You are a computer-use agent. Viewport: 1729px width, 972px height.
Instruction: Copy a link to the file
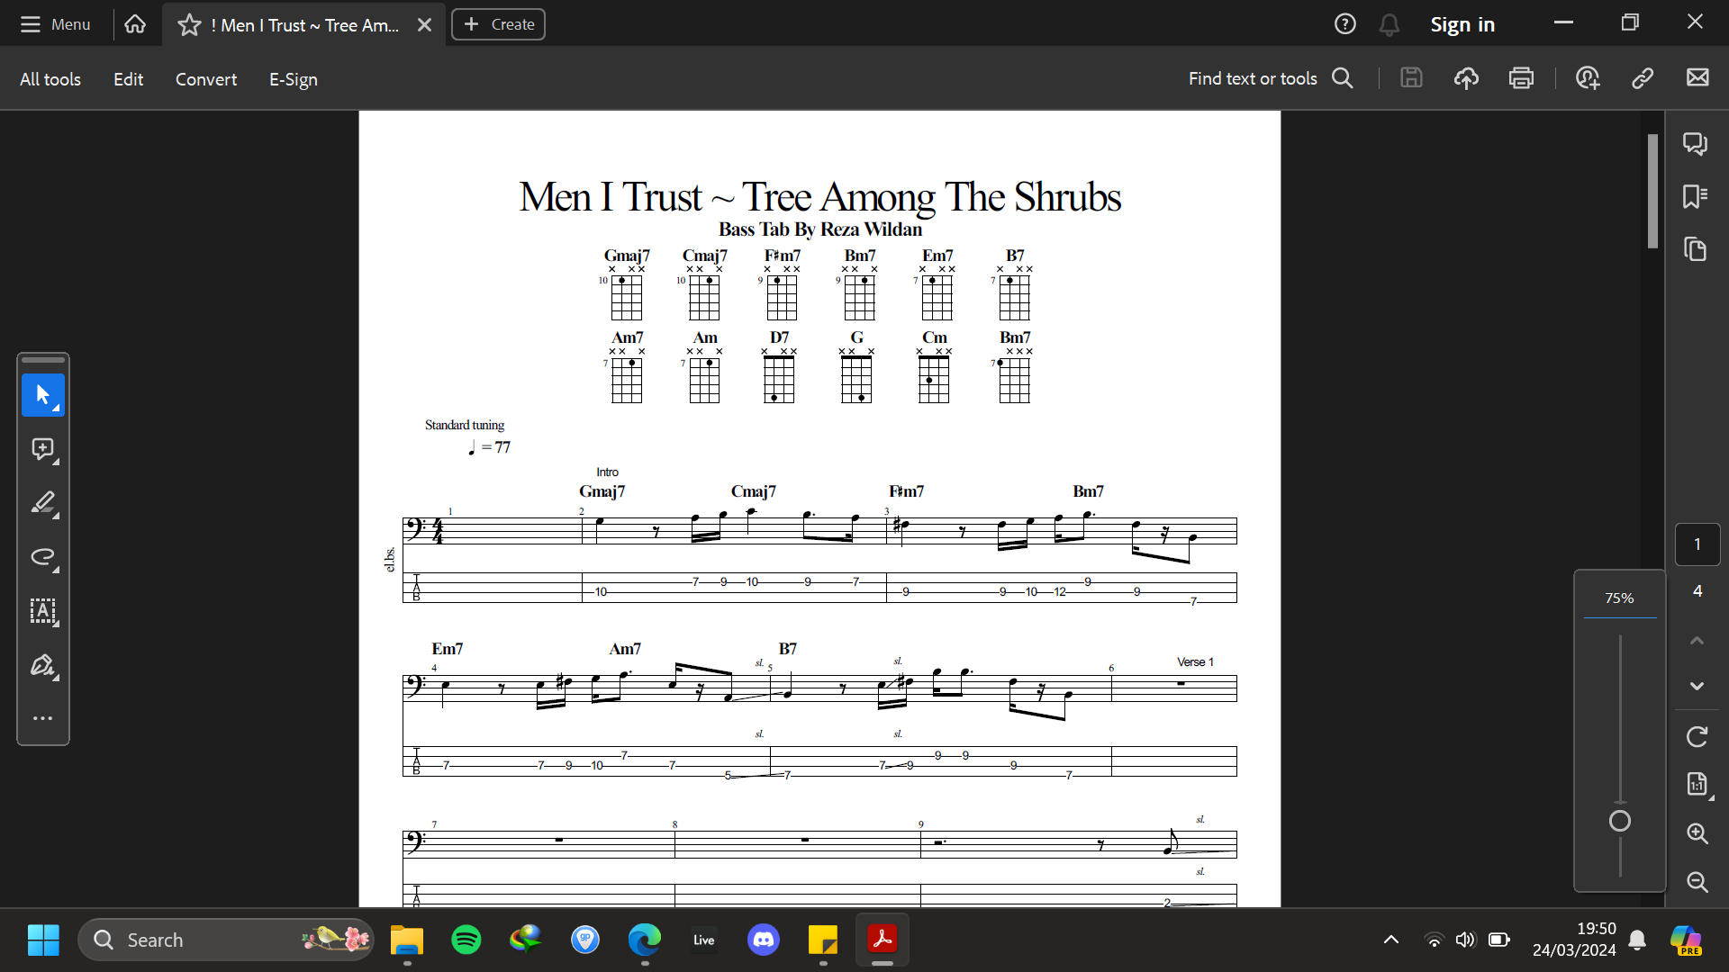click(1643, 78)
